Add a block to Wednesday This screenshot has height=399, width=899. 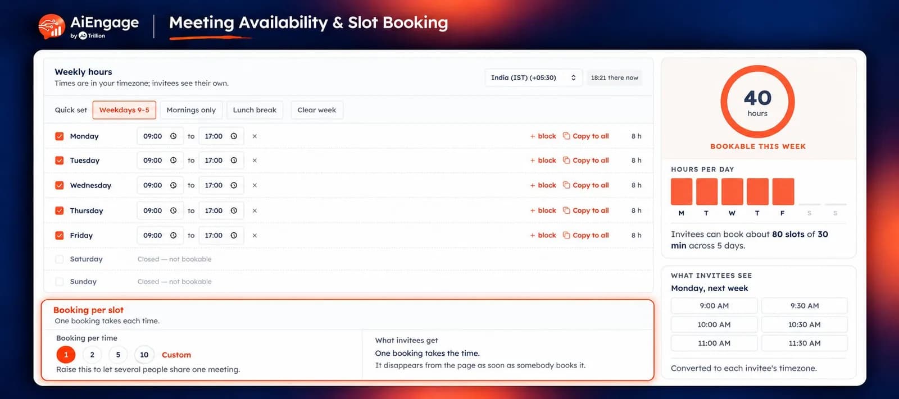coord(543,185)
